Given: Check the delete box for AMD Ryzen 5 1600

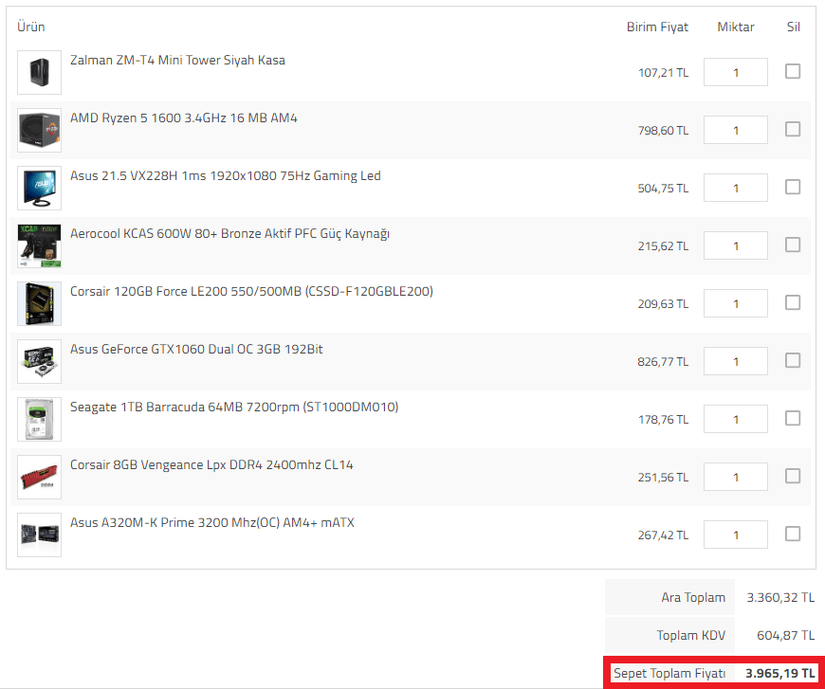Looking at the screenshot, I should [793, 129].
